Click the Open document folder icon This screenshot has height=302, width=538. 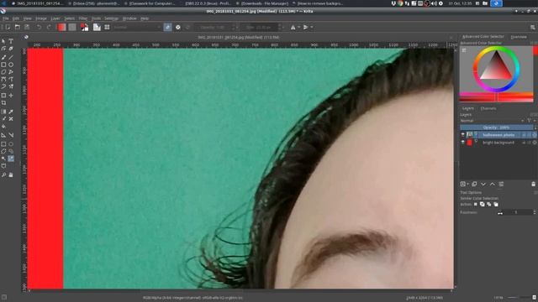[17, 27]
